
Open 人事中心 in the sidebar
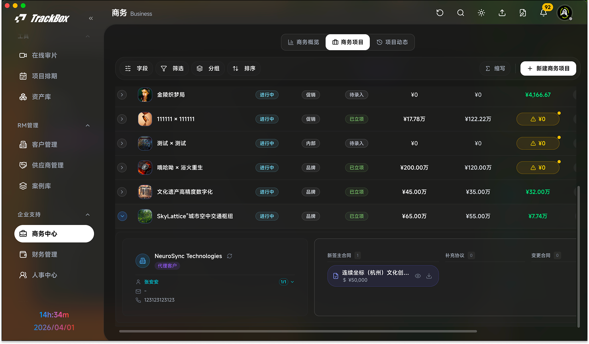54,275
